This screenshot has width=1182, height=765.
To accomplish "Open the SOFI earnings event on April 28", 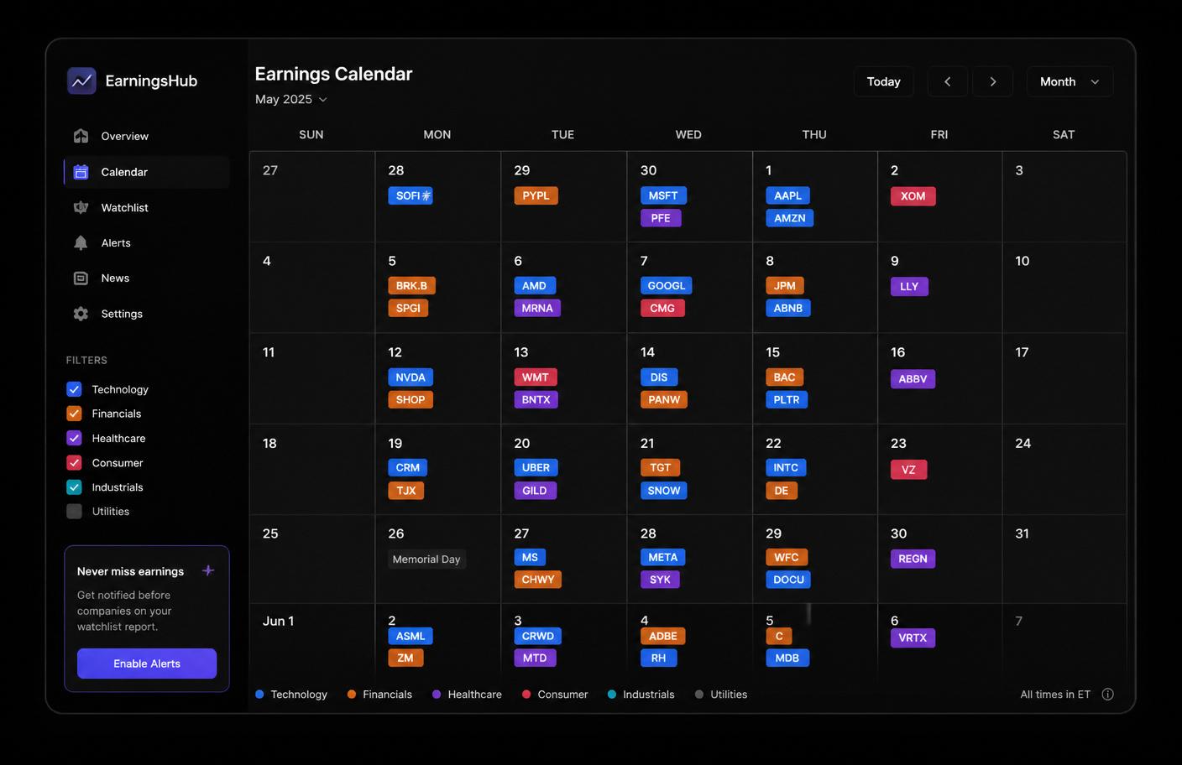I will pyautogui.click(x=411, y=195).
